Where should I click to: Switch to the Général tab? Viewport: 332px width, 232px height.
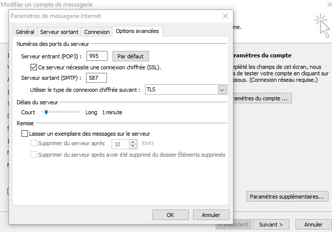pyautogui.click(x=25, y=31)
